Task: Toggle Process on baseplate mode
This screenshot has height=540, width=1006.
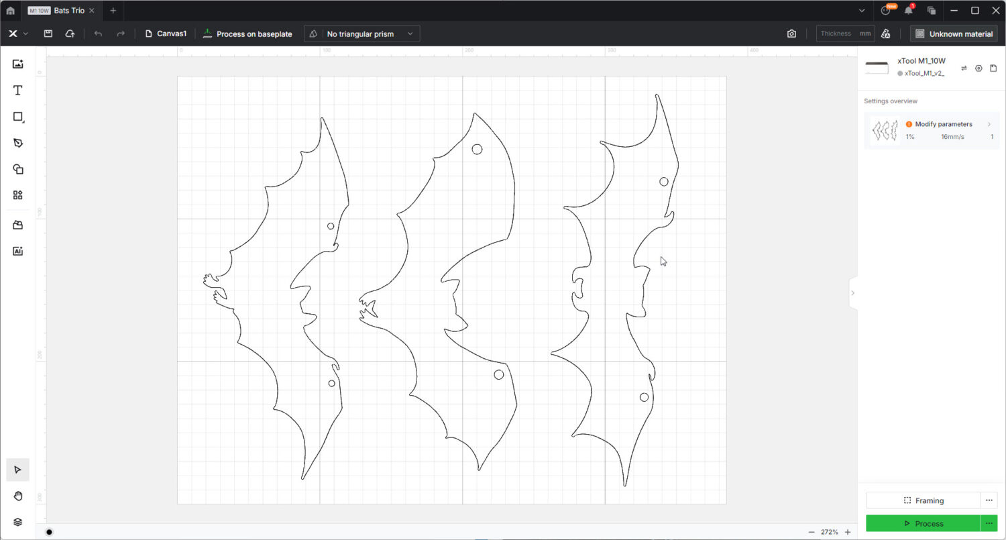Action: 247,33
